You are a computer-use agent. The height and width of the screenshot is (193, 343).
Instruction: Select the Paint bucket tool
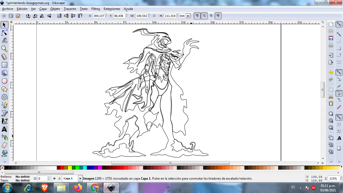(4, 153)
